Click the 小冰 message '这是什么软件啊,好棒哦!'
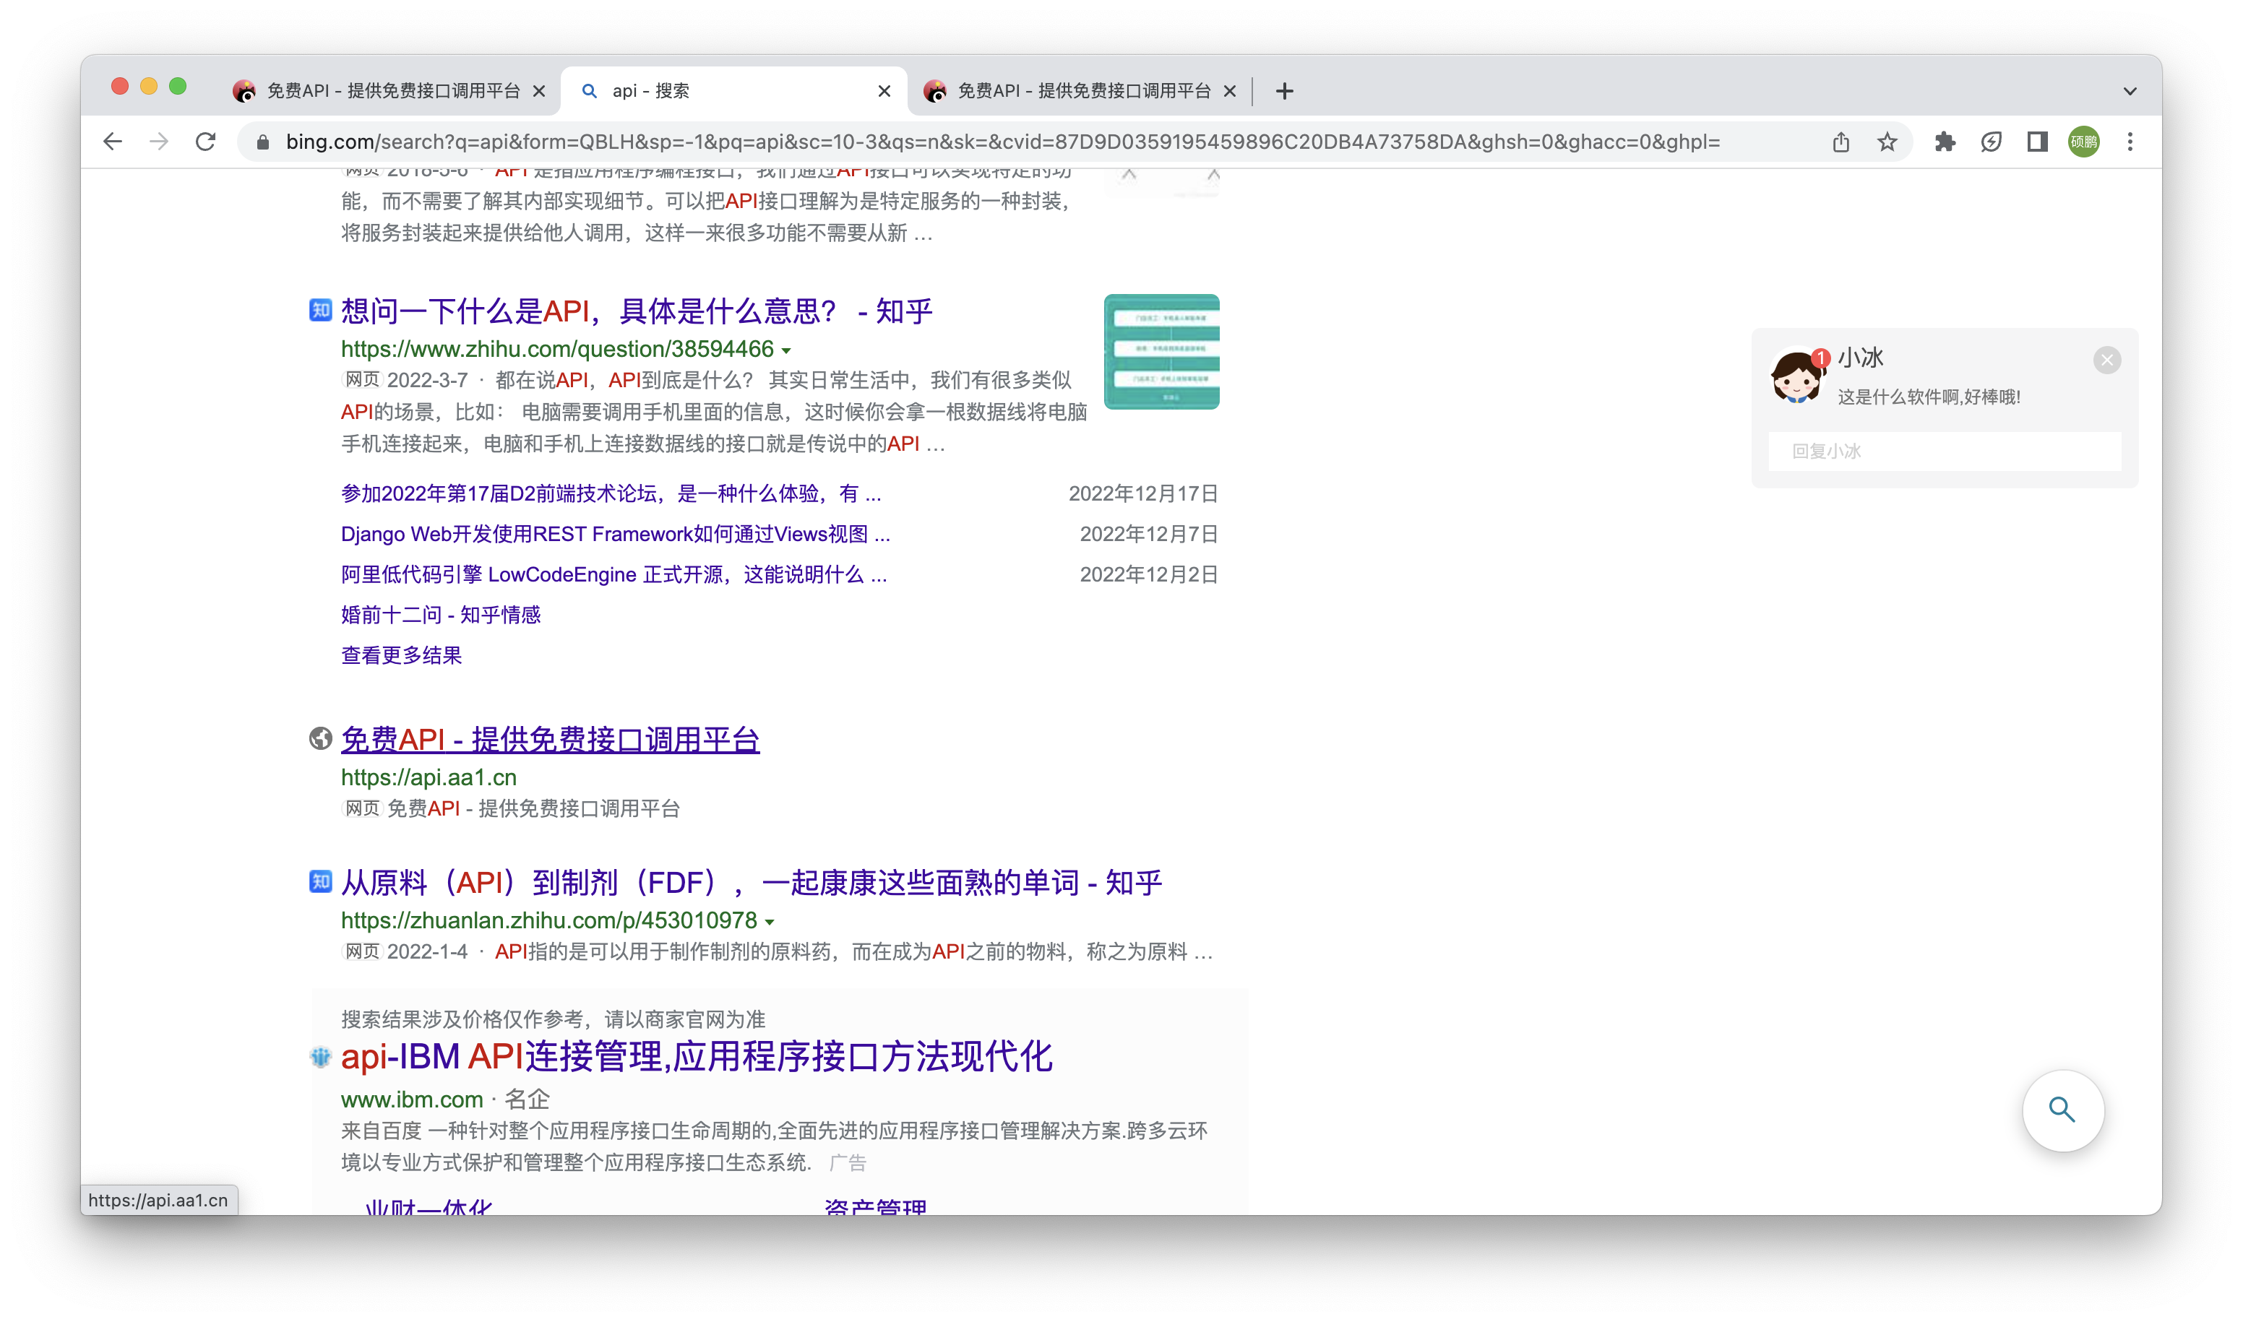This screenshot has height=1322, width=2243. pos(1929,397)
